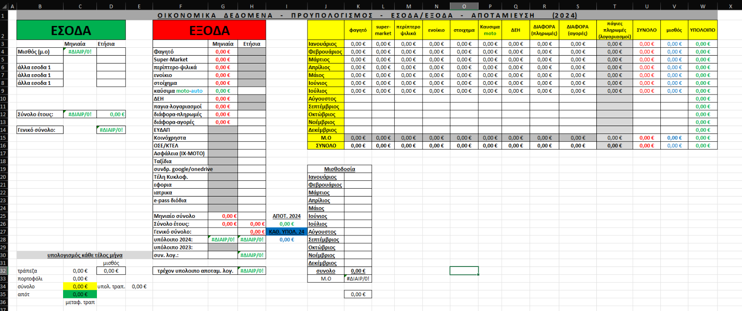Select the 'Μισθός (μ.ο)' cell

click(40, 51)
